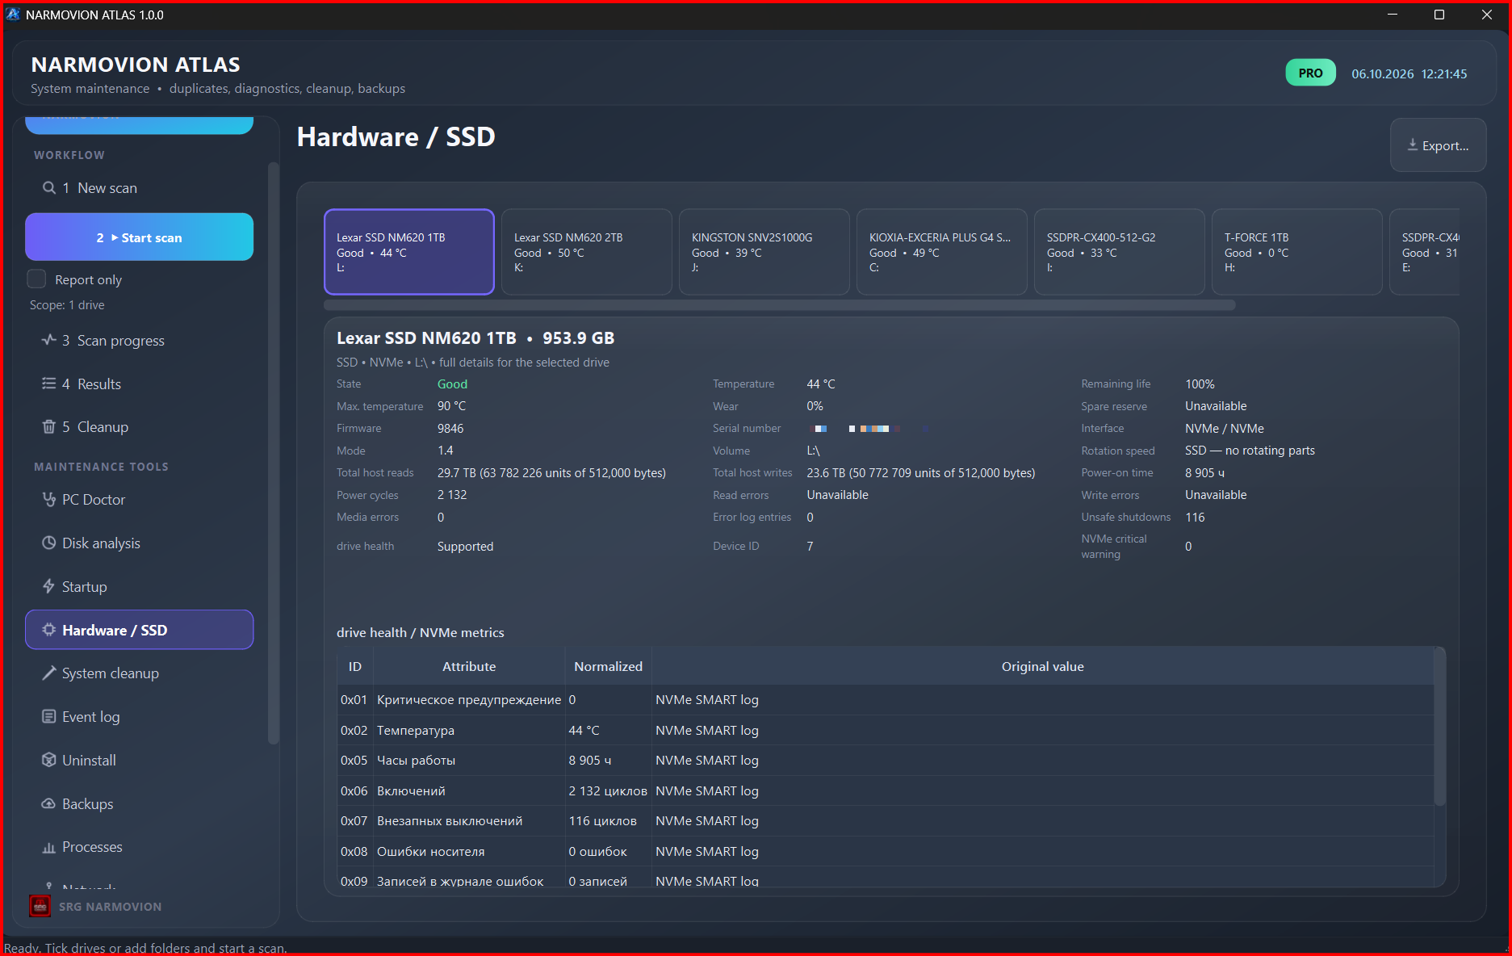Screen dimensions: 1512x956
Task: Toggle the Report only checkbox
Action: tap(36, 279)
